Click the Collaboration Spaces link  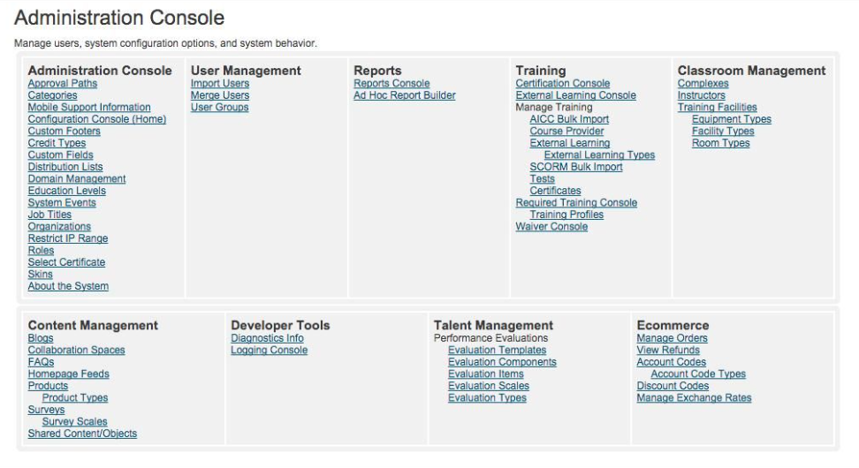pyautogui.click(x=76, y=351)
